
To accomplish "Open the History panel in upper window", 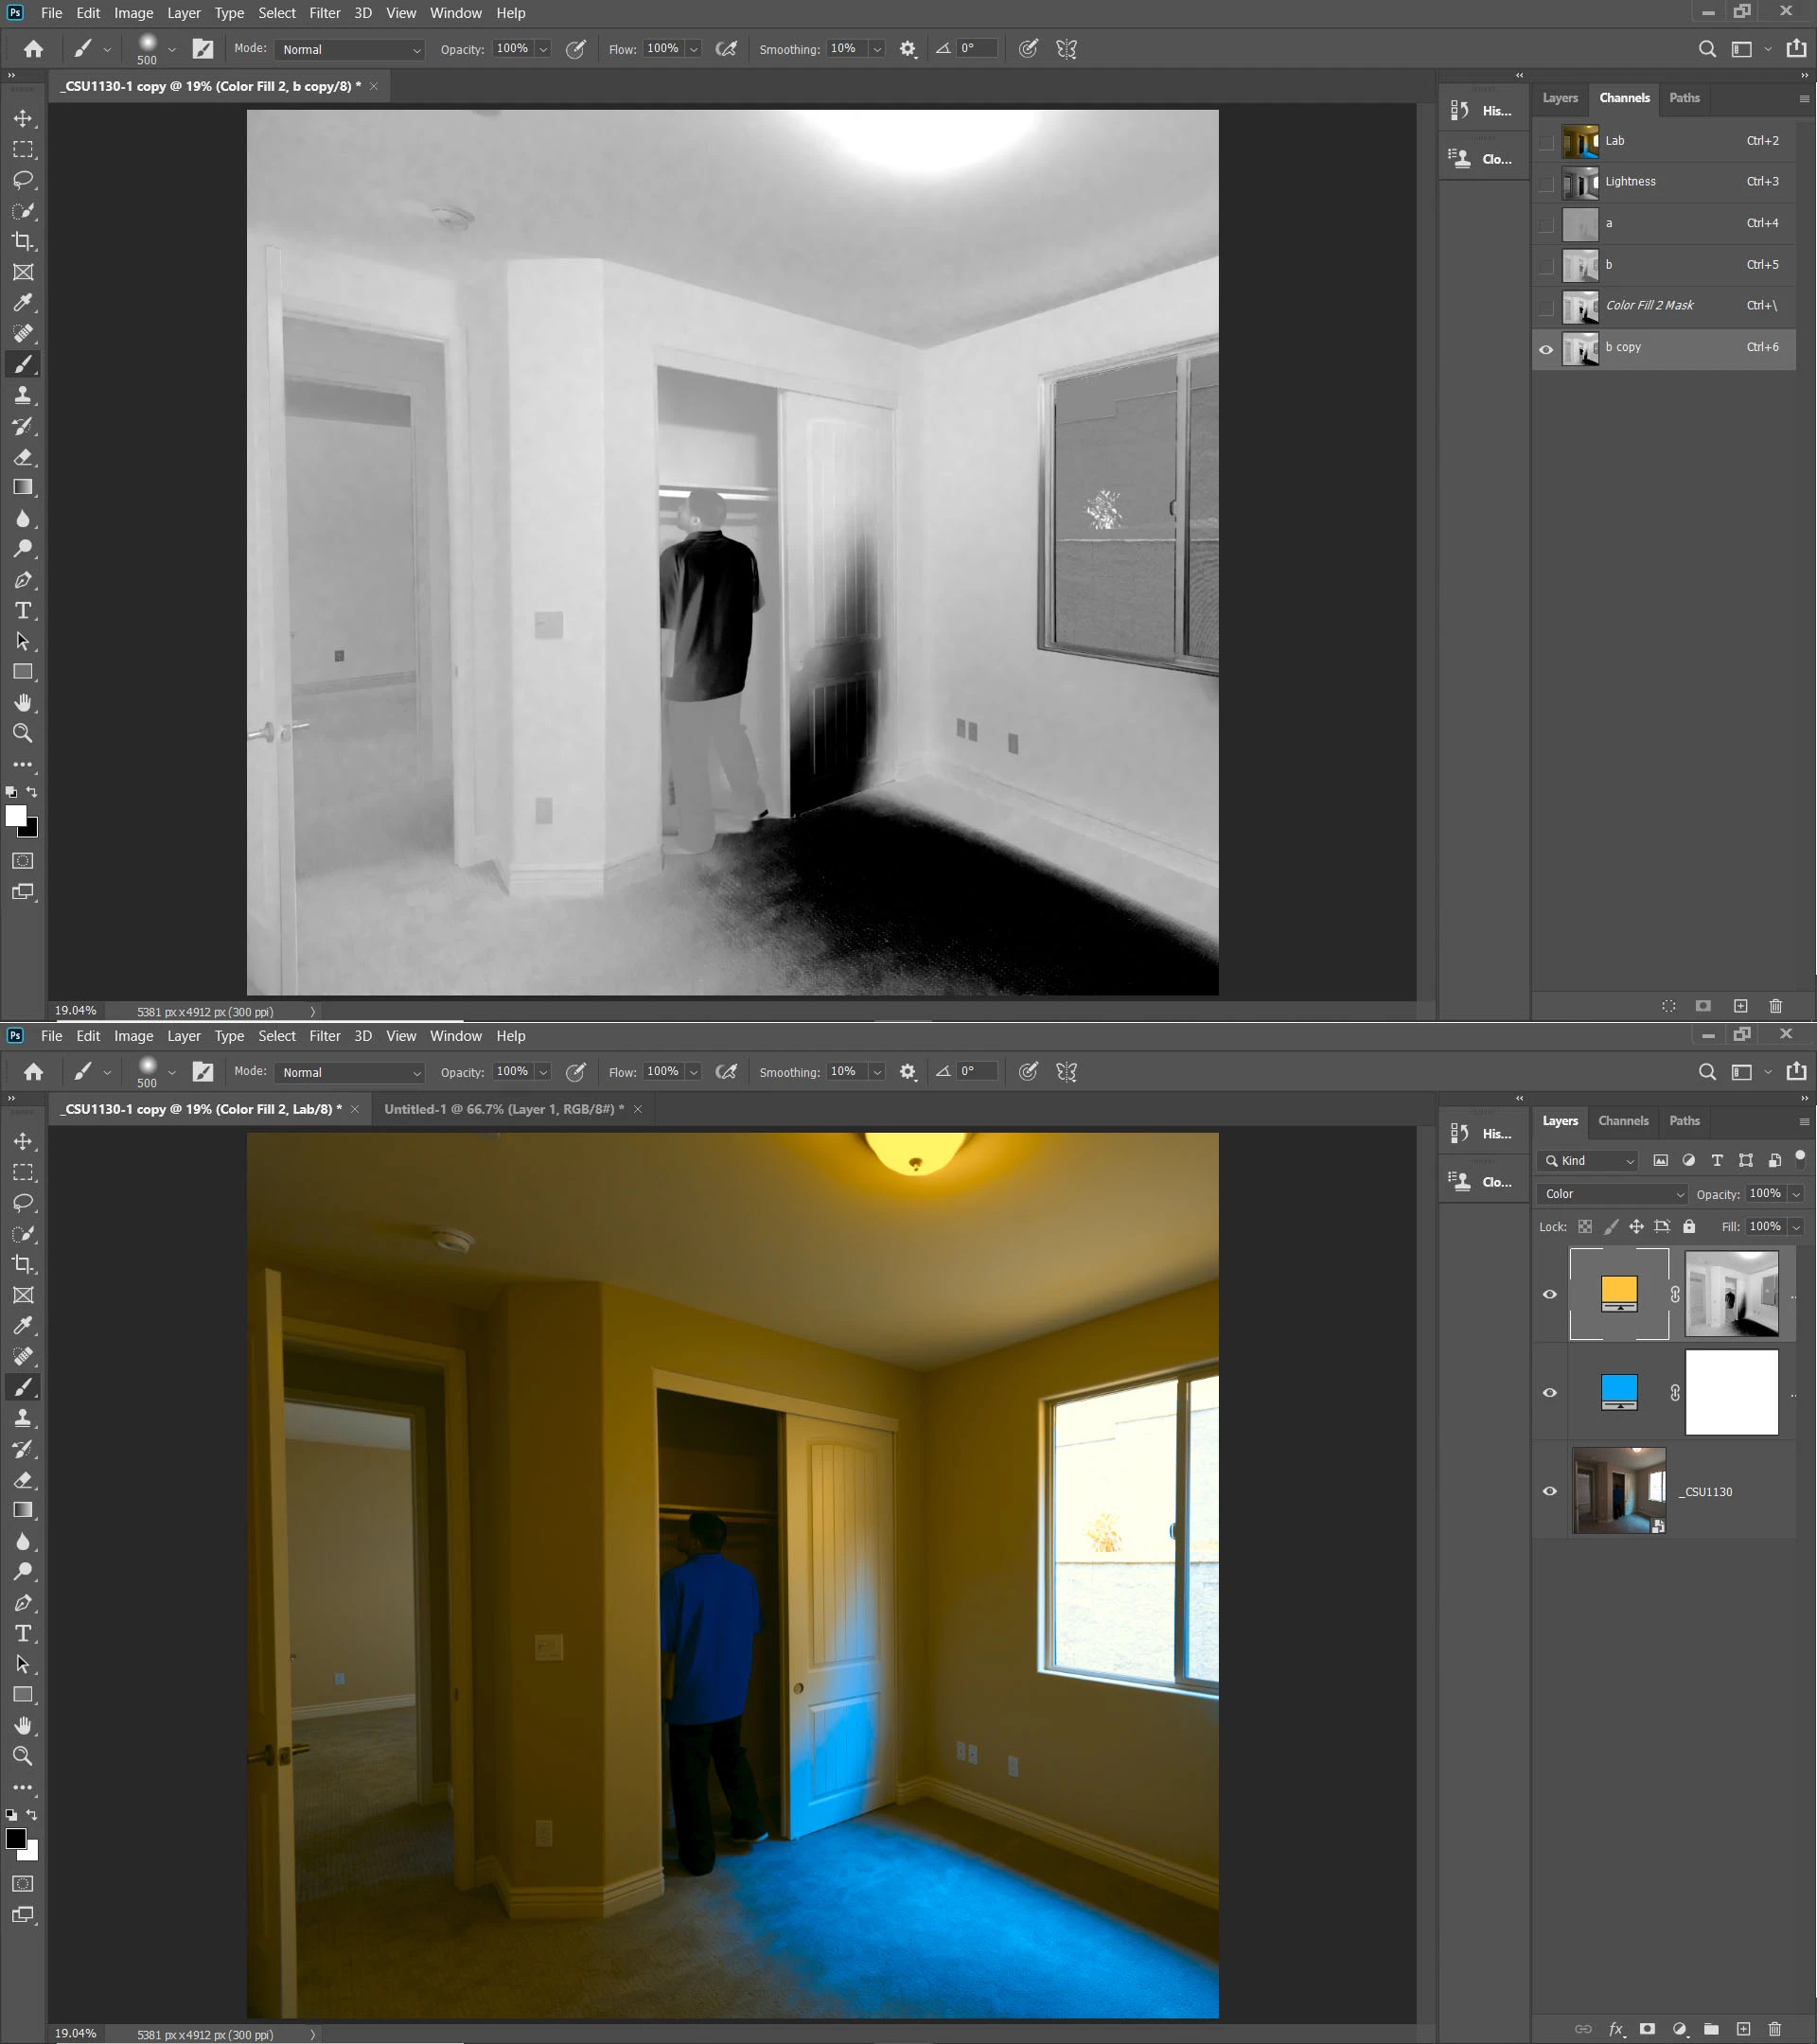I will tap(1482, 111).
